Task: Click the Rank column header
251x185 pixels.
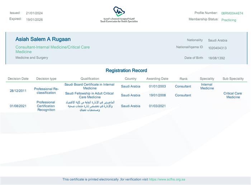Action: coord(184,79)
